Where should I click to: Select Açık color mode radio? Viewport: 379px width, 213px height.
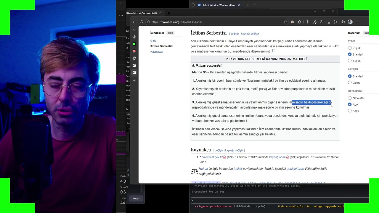[350, 104]
